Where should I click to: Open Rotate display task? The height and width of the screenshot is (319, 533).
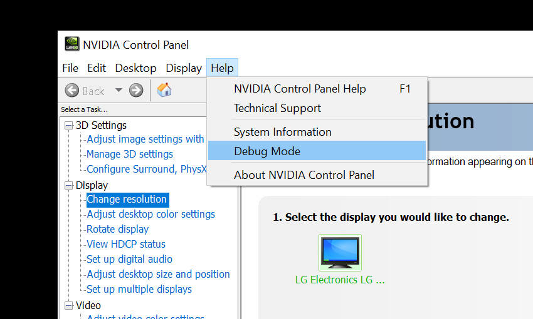[118, 229]
